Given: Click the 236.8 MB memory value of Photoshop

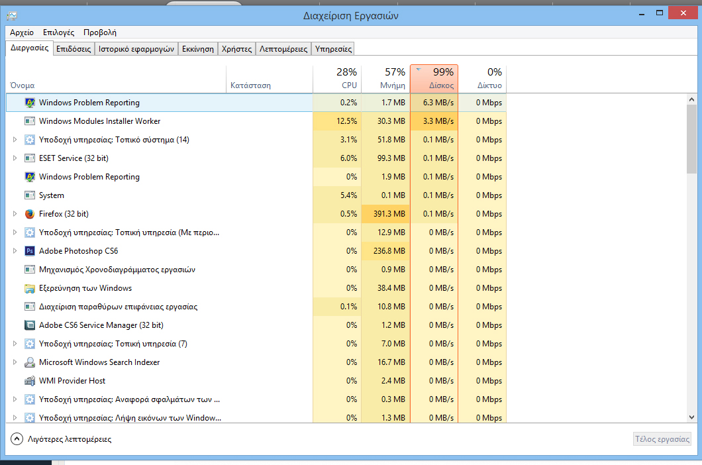Looking at the screenshot, I should pos(385,251).
